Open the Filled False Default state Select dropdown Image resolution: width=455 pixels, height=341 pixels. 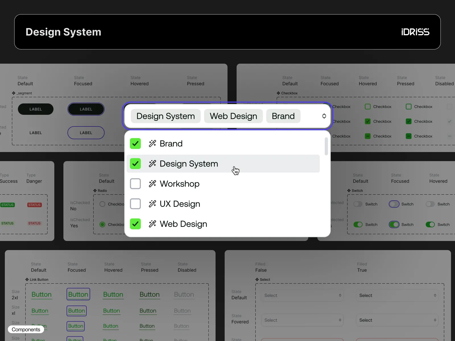[302, 296]
